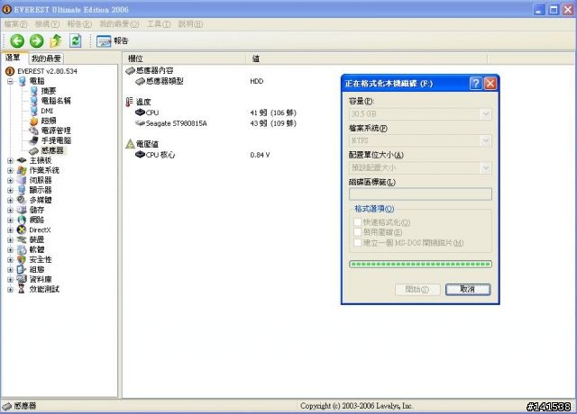Expand the 儲存 tree node
This screenshot has width=577, height=414.
tap(10, 210)
